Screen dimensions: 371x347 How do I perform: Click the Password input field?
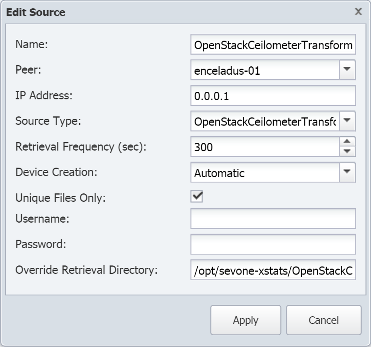[273, 244]
